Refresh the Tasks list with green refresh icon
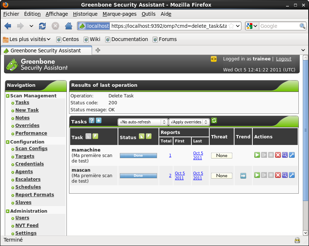 [214, 120]
